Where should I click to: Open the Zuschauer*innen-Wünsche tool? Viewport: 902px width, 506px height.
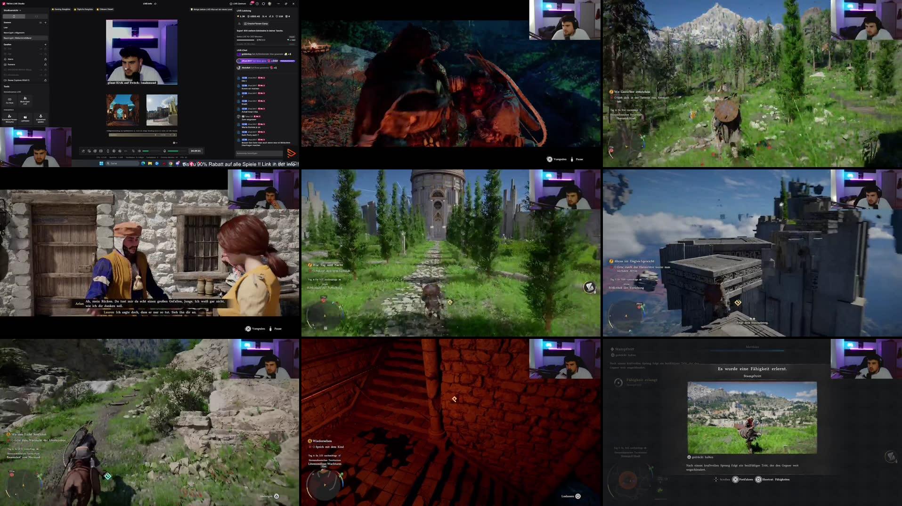[x=9, y=118]
